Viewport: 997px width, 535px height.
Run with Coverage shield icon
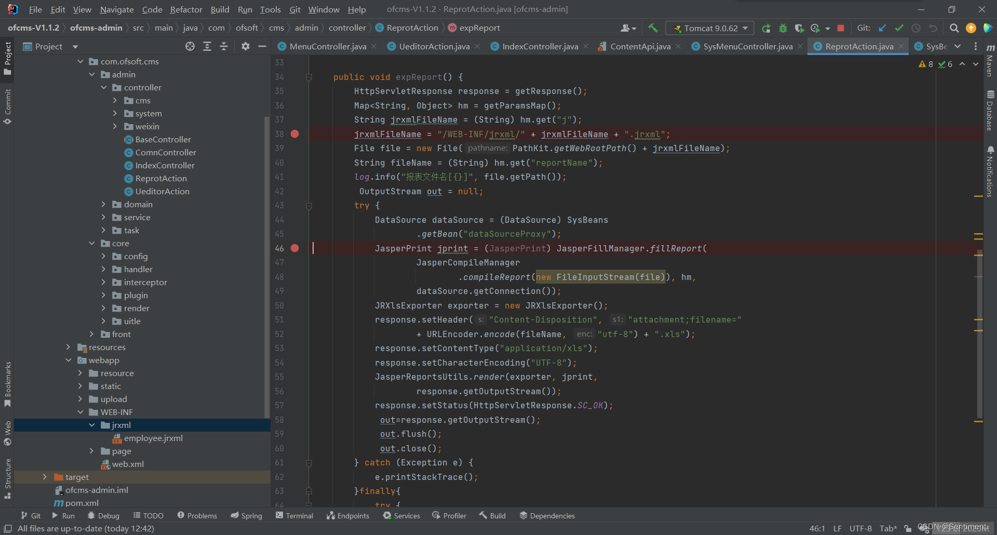pos(800,28)
